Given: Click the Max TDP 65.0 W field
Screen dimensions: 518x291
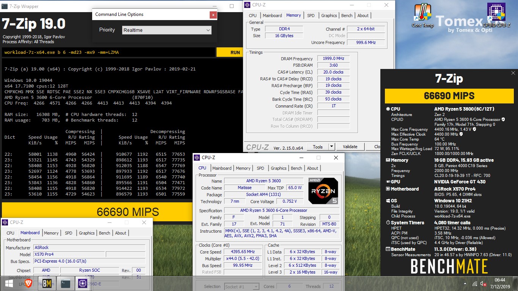Looking at the screenshot, I should coord(295,188).
